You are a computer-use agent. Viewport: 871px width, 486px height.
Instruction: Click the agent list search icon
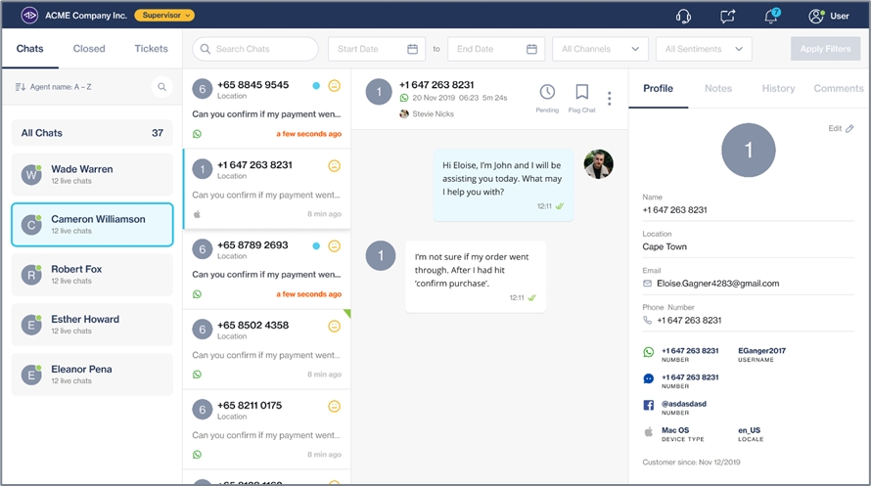(161, 88)
